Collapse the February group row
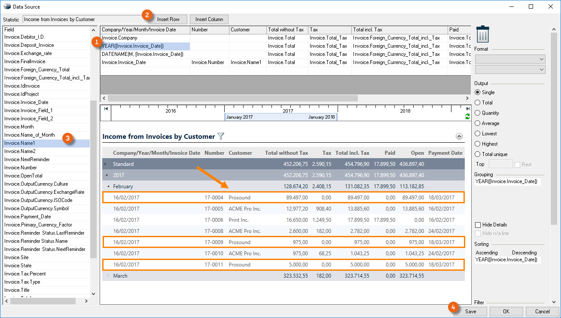 pos(108,187)
